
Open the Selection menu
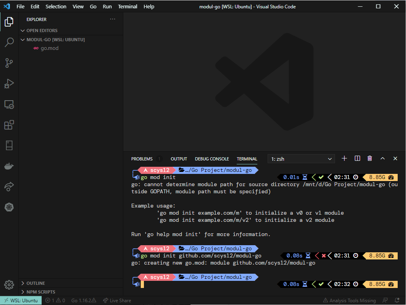pyautogui.click(x=56, y=6)
